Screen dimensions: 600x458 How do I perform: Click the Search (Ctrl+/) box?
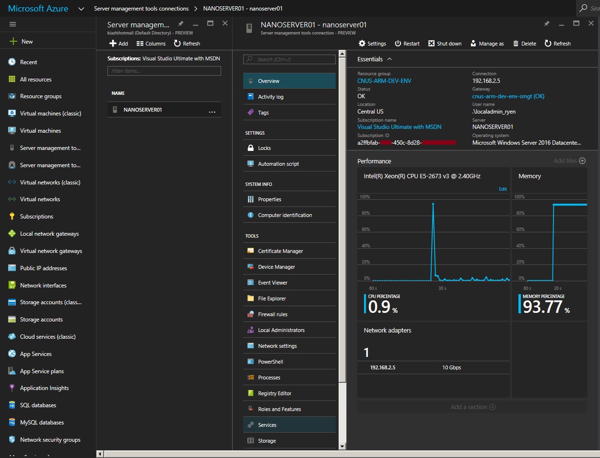[289, 59]
